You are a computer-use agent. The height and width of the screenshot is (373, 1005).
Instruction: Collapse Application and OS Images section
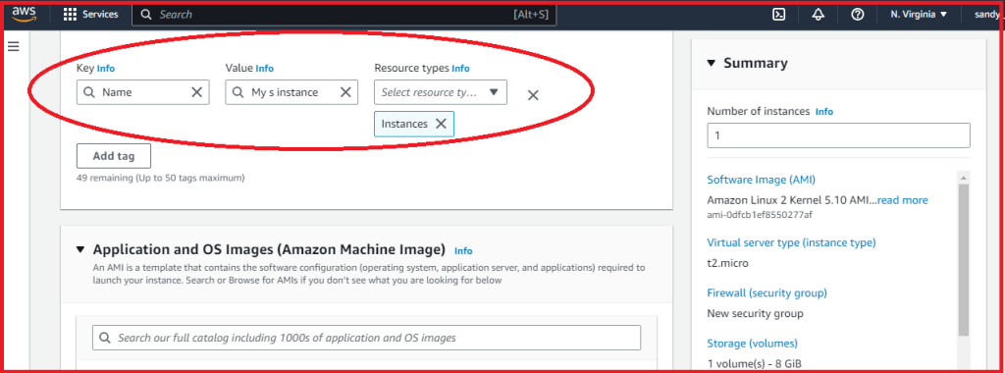80,249
